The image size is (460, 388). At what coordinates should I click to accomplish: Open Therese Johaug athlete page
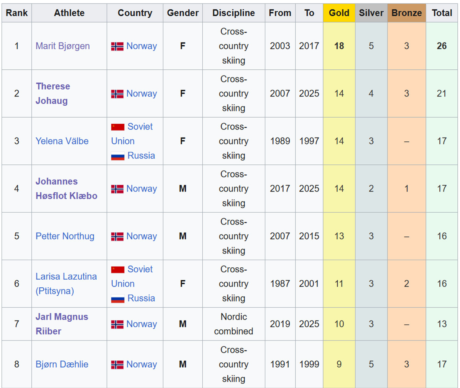tap(52, 93)
